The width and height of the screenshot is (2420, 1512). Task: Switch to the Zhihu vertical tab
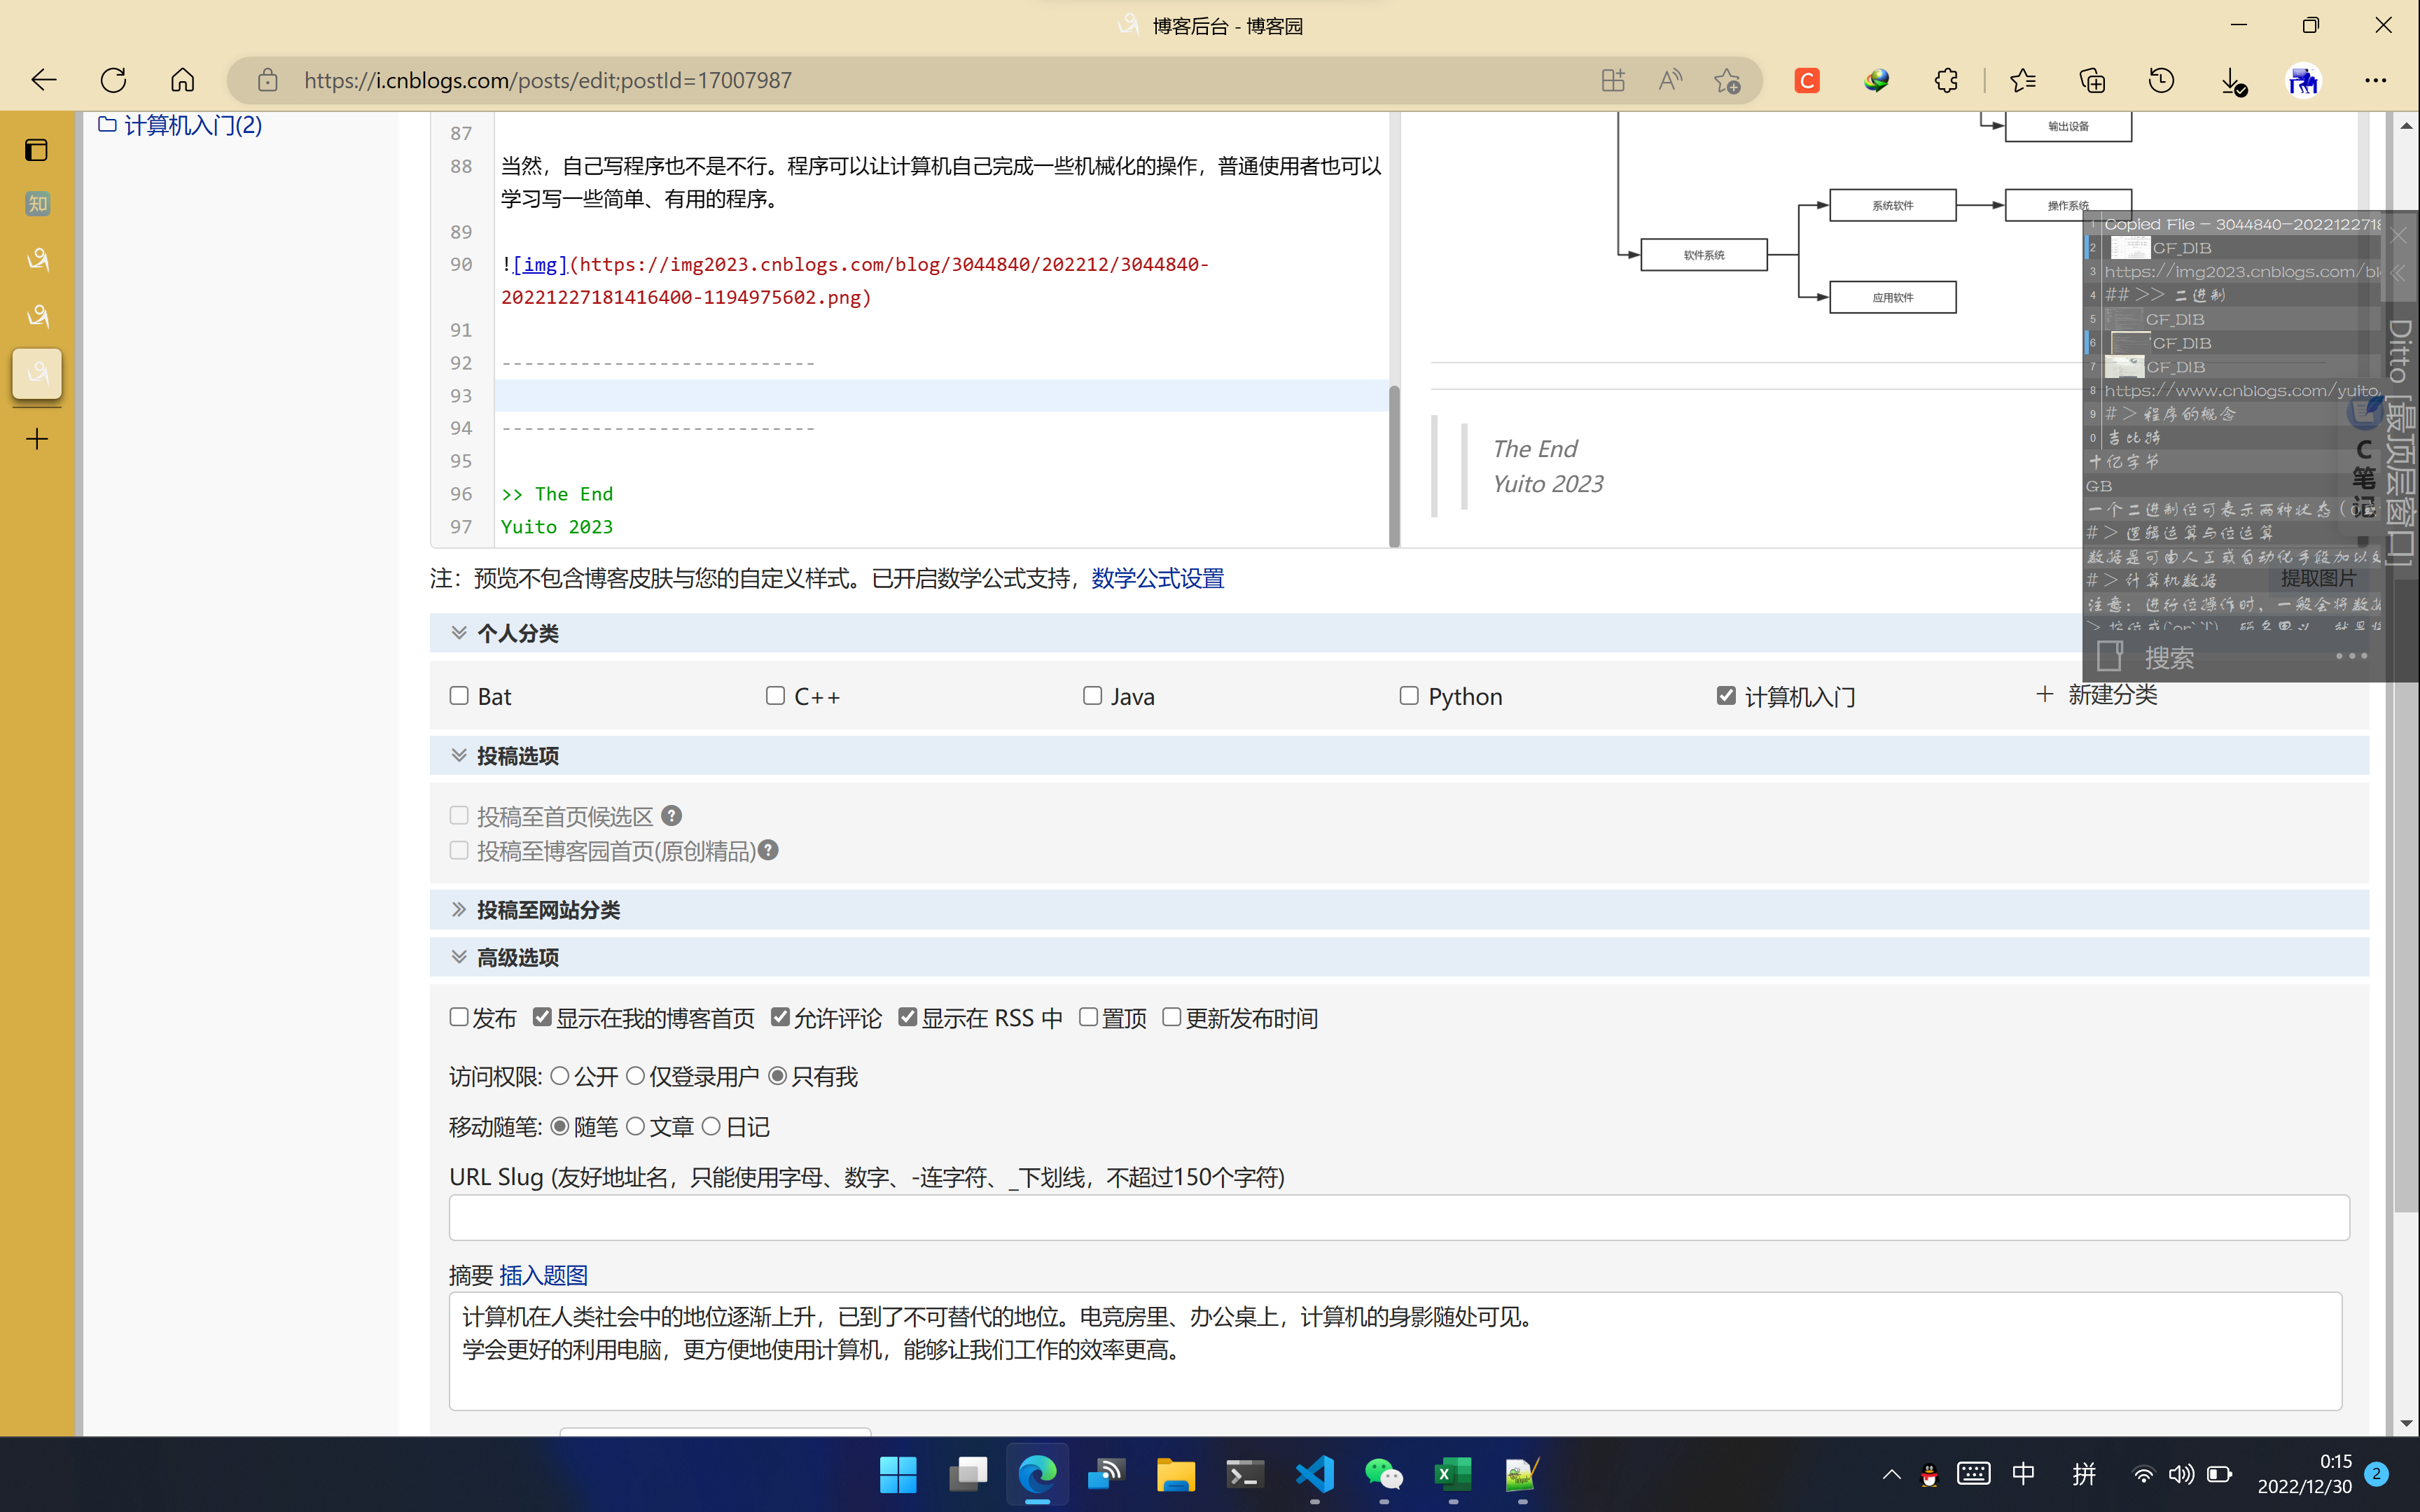(x=37, y=204)
